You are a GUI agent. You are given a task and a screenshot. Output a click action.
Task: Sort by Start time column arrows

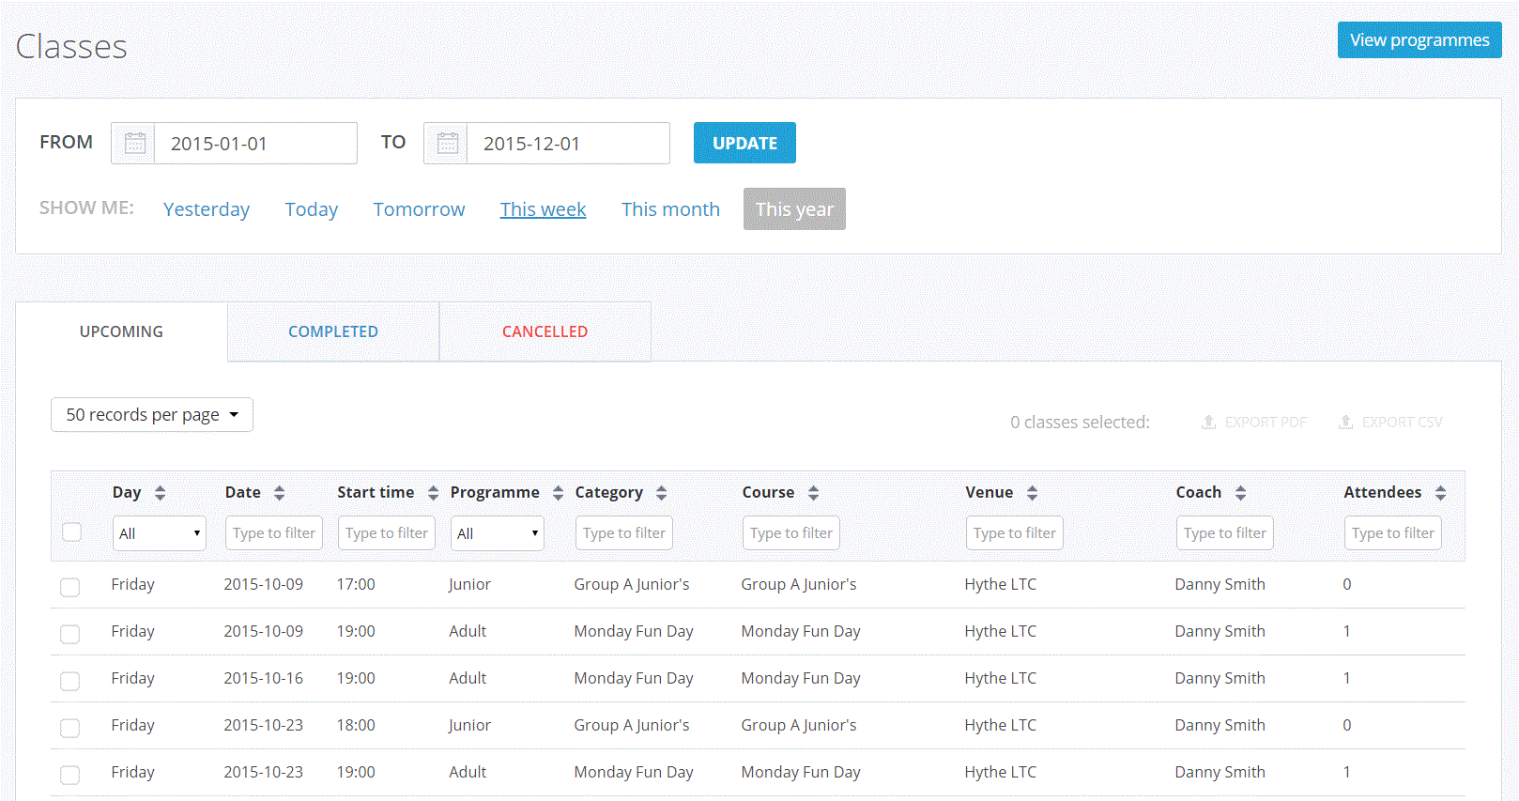tap(433, 493)
